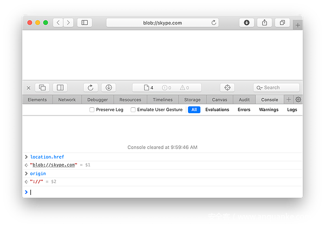Download web archive from inspector
This screenshot has height=227, width=325.
tap(109, 87)
